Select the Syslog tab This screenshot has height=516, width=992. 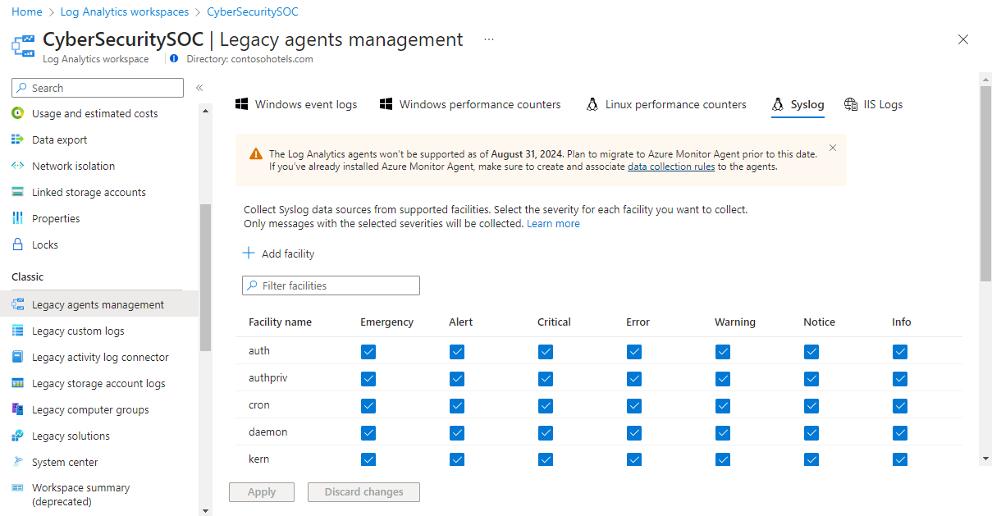click(798, 104)
